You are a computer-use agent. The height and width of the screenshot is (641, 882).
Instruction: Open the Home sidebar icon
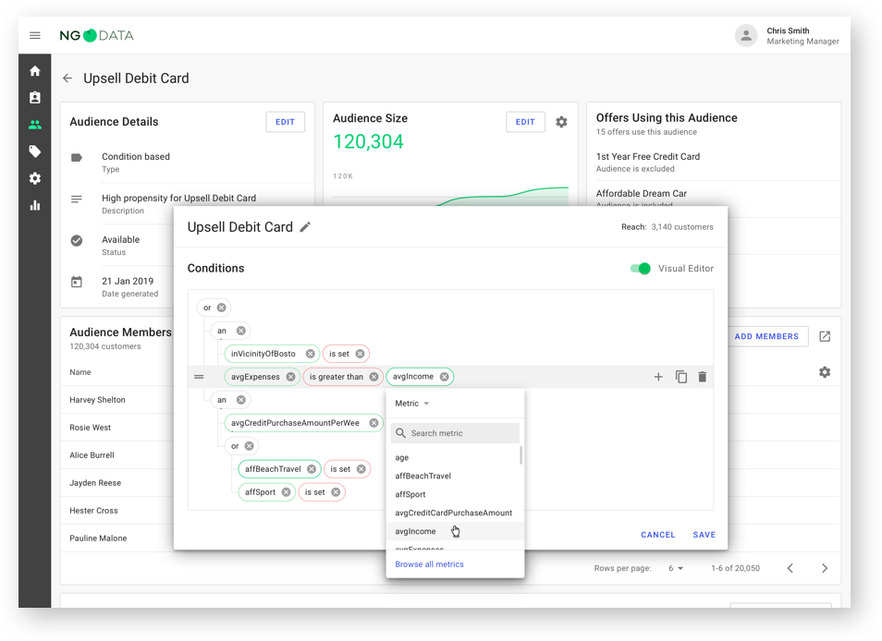pos(34,70)
